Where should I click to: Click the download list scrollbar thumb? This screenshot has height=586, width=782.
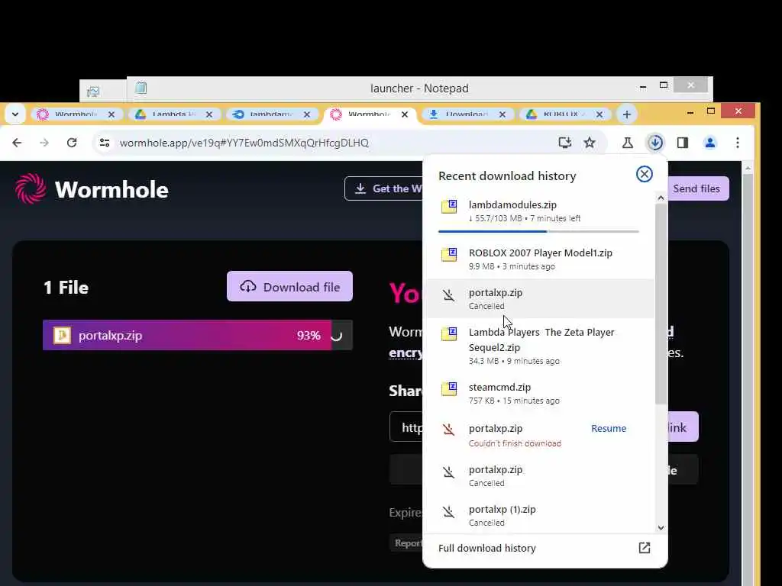[661, 304]
